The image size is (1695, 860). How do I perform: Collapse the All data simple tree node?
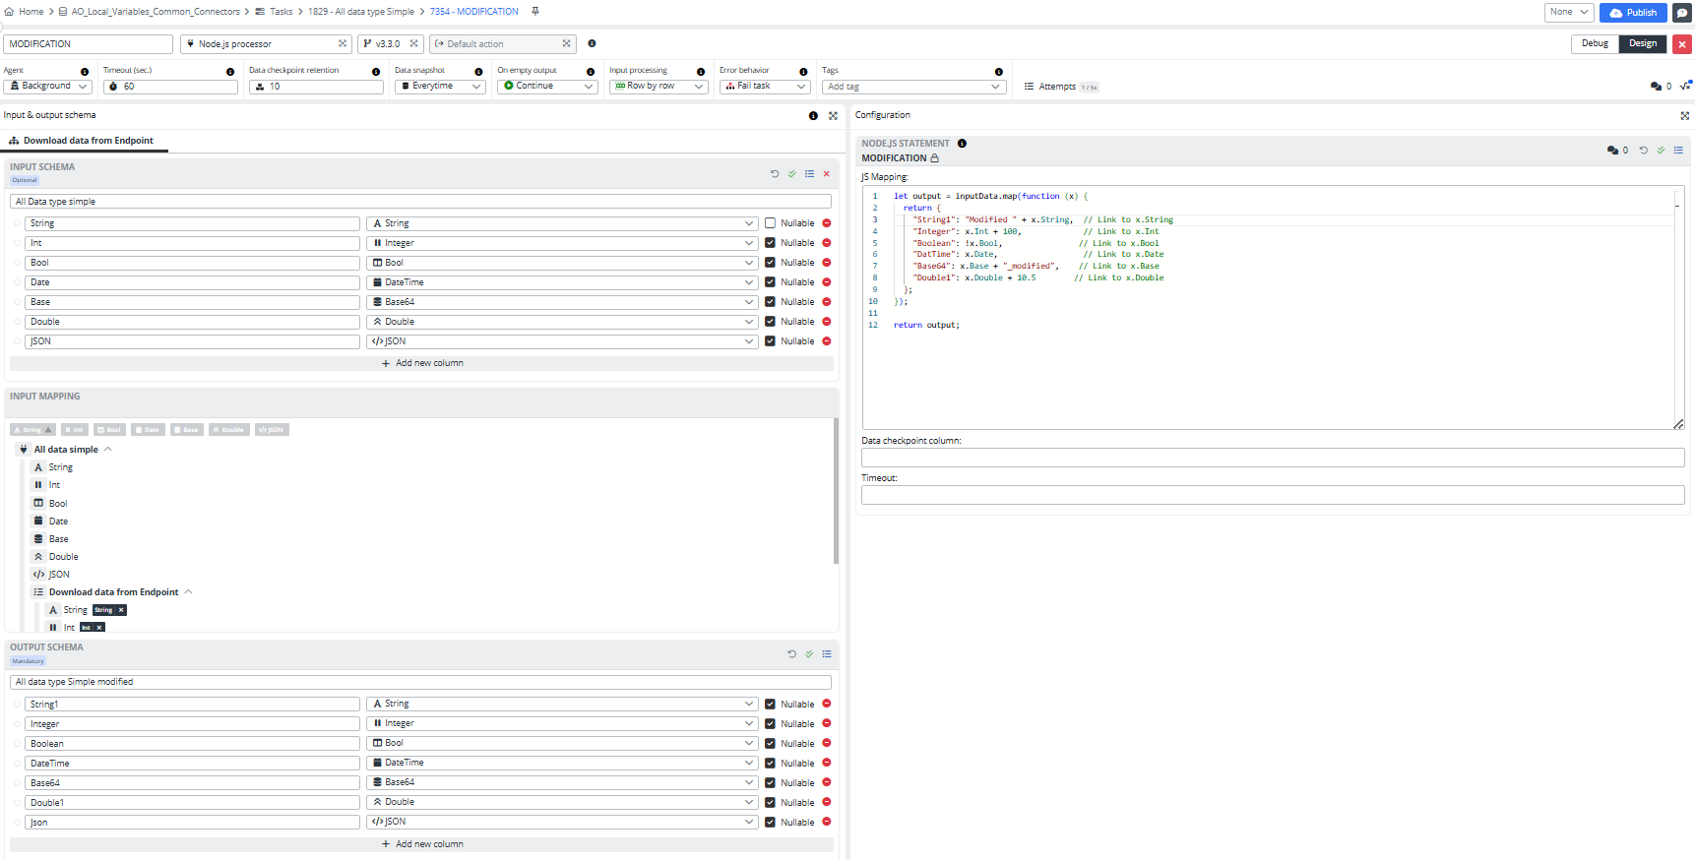[108, 450]
